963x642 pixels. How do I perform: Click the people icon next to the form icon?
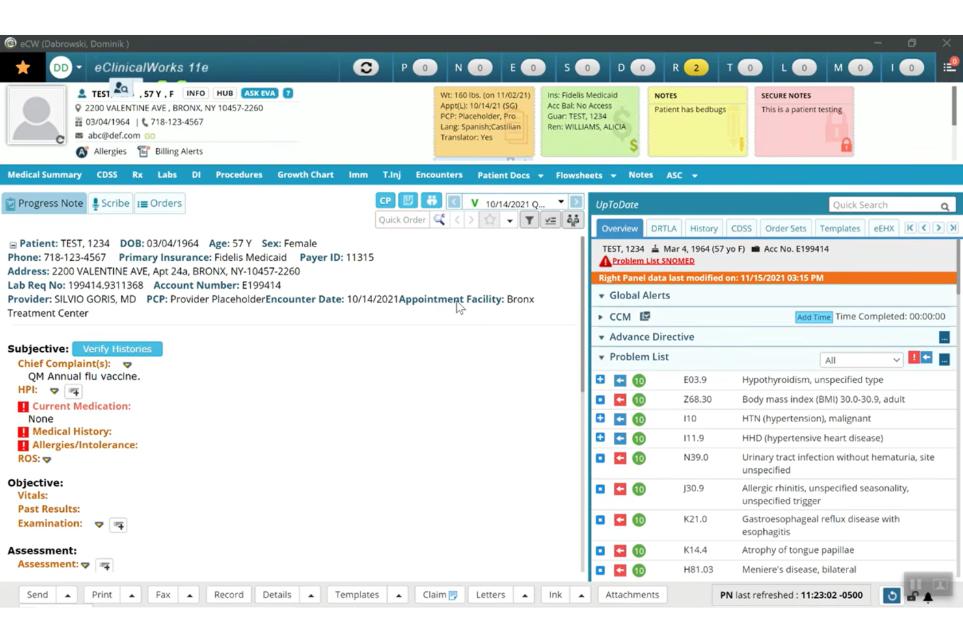pyautogui.click(x=431, y=201)
